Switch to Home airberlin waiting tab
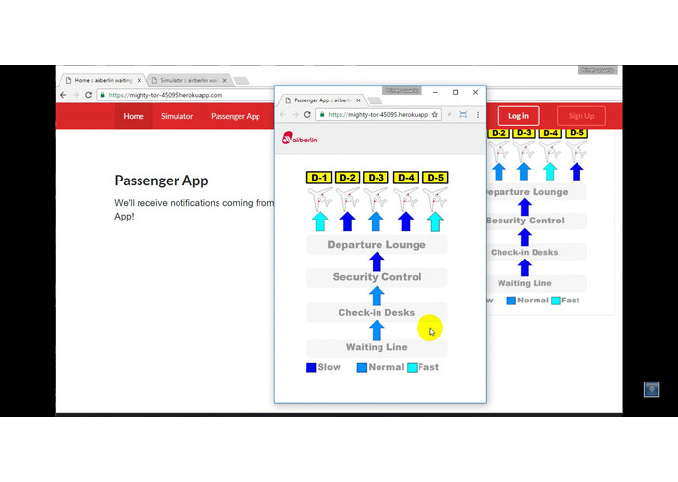Screen dimensions: 678x482 tap(102, 80)
